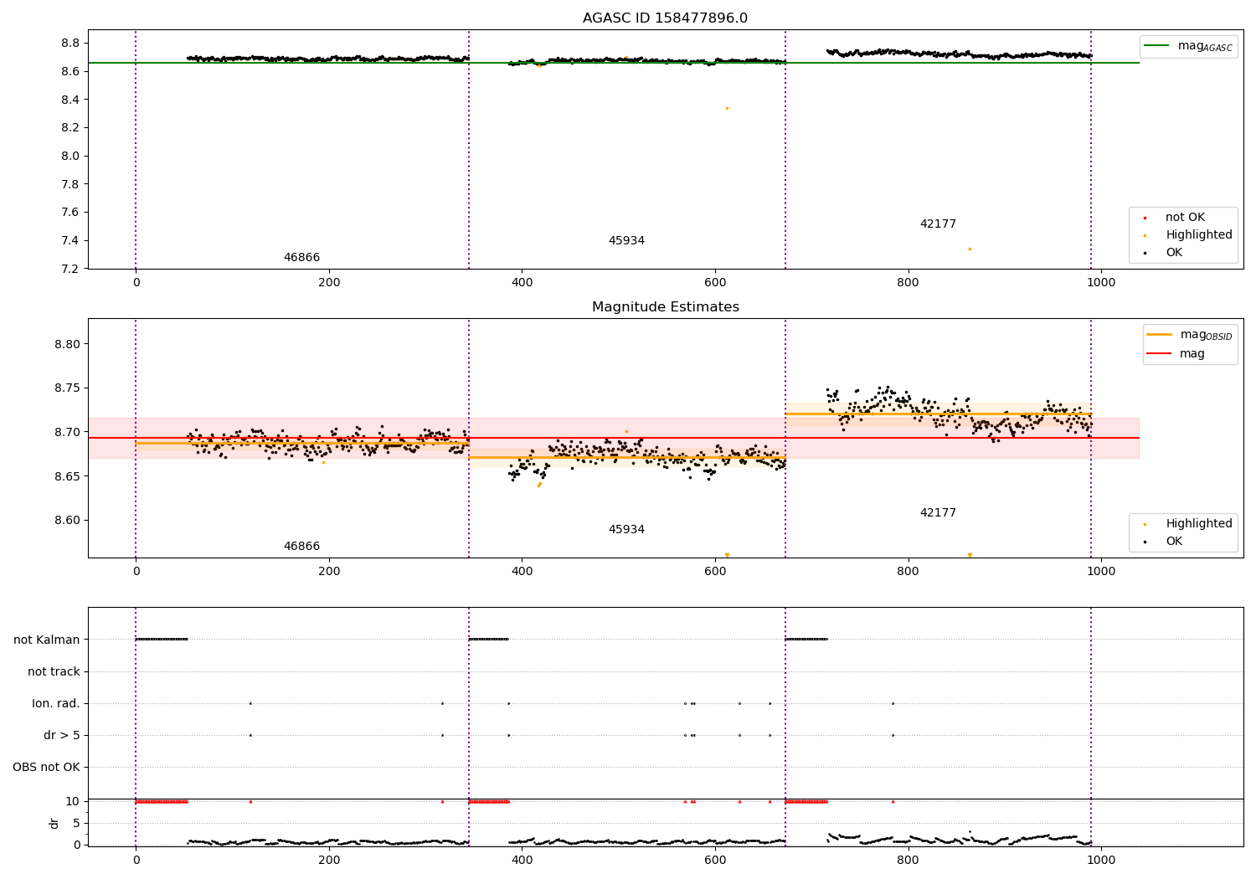Screen dimensions: 1256x879
Task: Click the x-axis tick '400' in the top plot
Action: (x=522, y=283)
